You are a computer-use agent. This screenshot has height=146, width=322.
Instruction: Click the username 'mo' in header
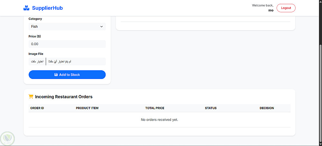point(271,10)
